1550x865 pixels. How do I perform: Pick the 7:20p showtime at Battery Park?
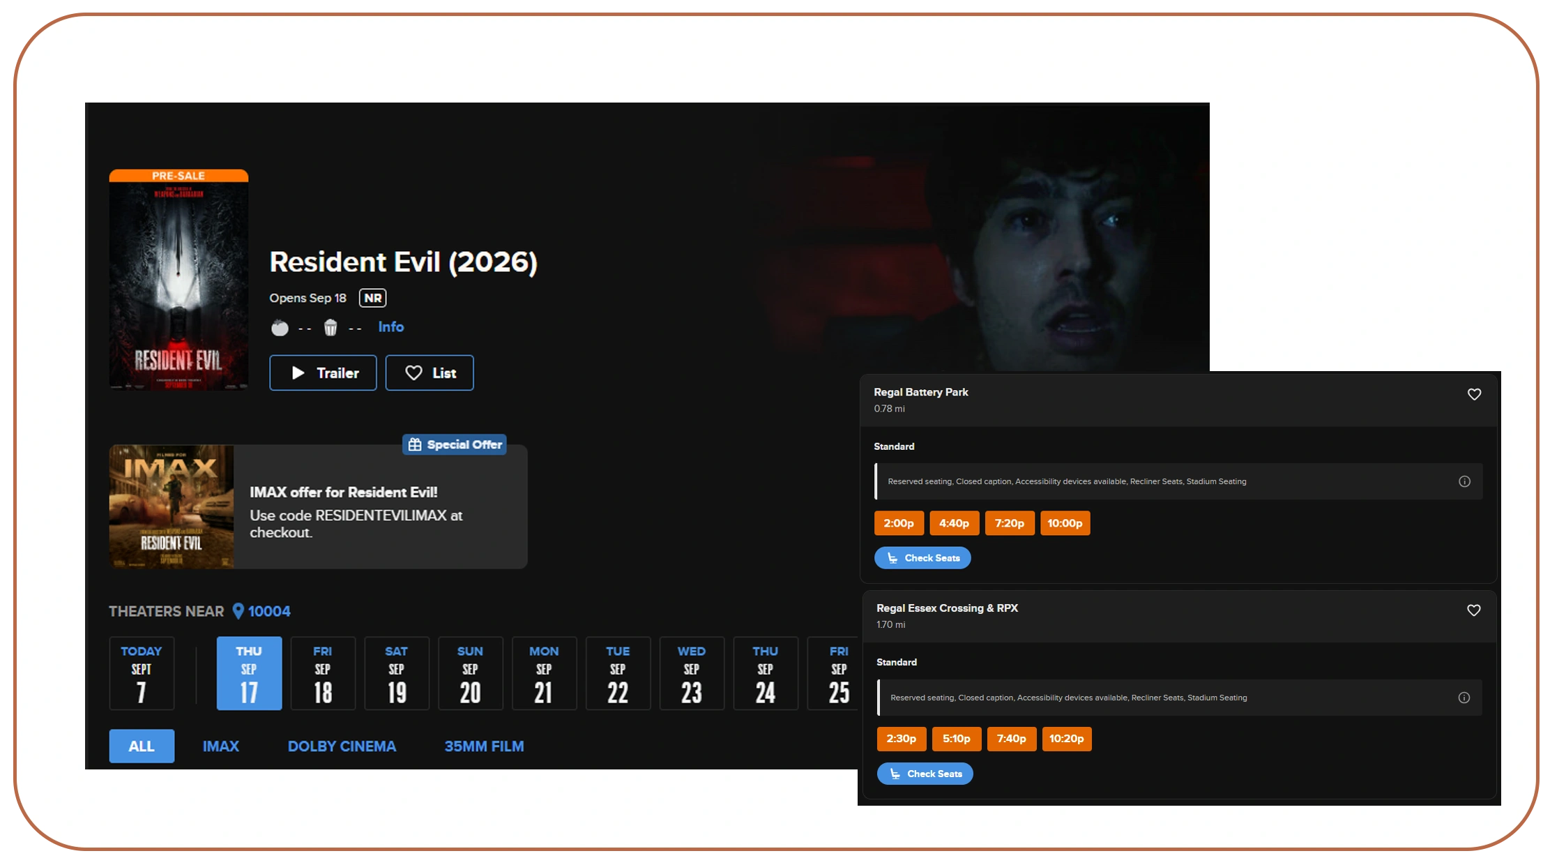[x=1010, y=523]
